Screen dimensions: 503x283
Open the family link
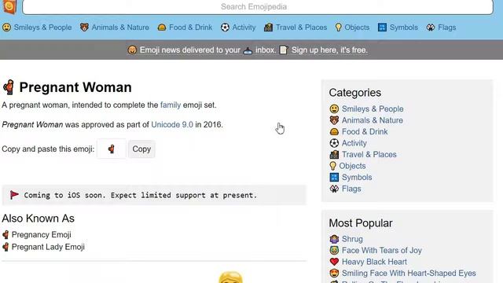(x=171, y=105)
